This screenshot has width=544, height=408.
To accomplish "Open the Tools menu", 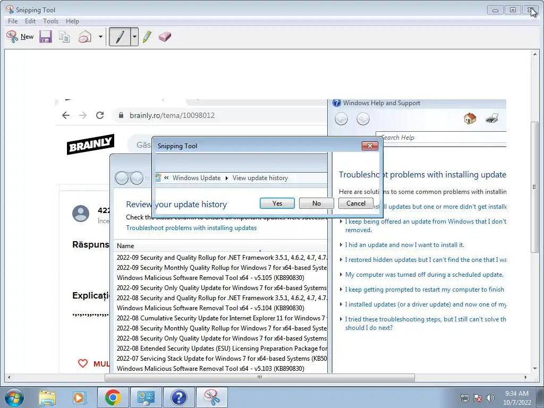I will 50,21.
